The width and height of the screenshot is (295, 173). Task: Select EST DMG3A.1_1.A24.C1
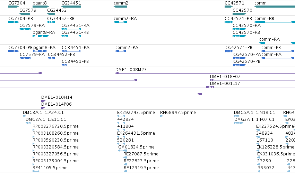click(x=25, y=116)
